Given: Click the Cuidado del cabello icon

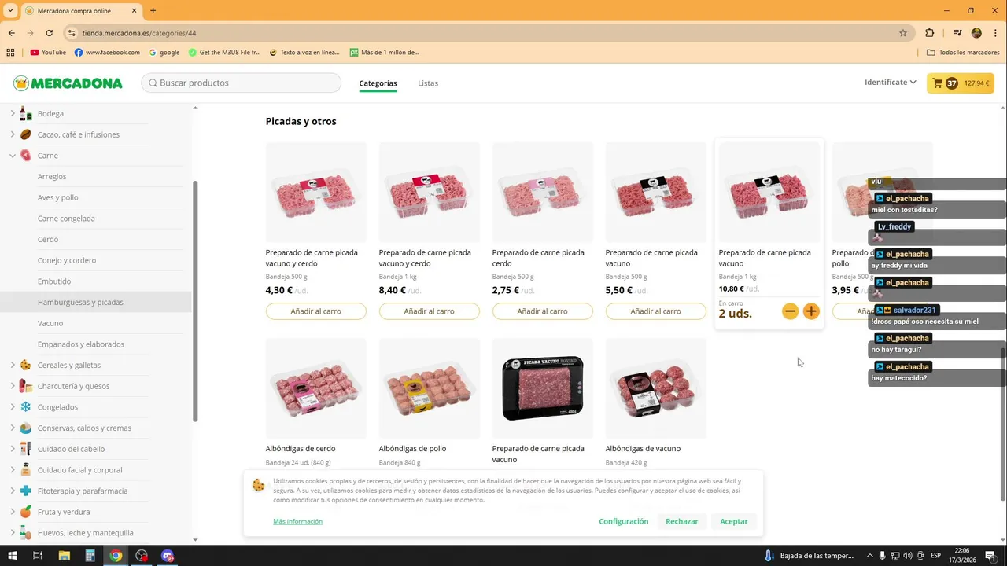Looking at the screenshot, I should pyautogui.click(x=26, y=449).
